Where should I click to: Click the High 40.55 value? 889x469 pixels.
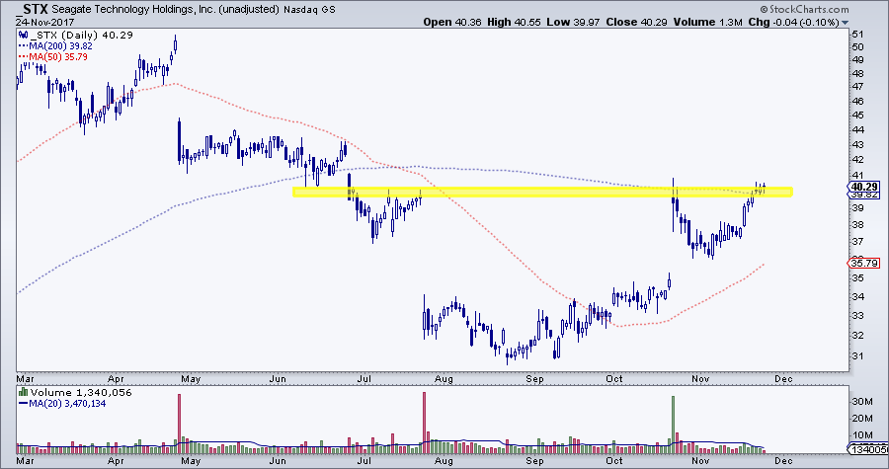click(x=515, y=22)
